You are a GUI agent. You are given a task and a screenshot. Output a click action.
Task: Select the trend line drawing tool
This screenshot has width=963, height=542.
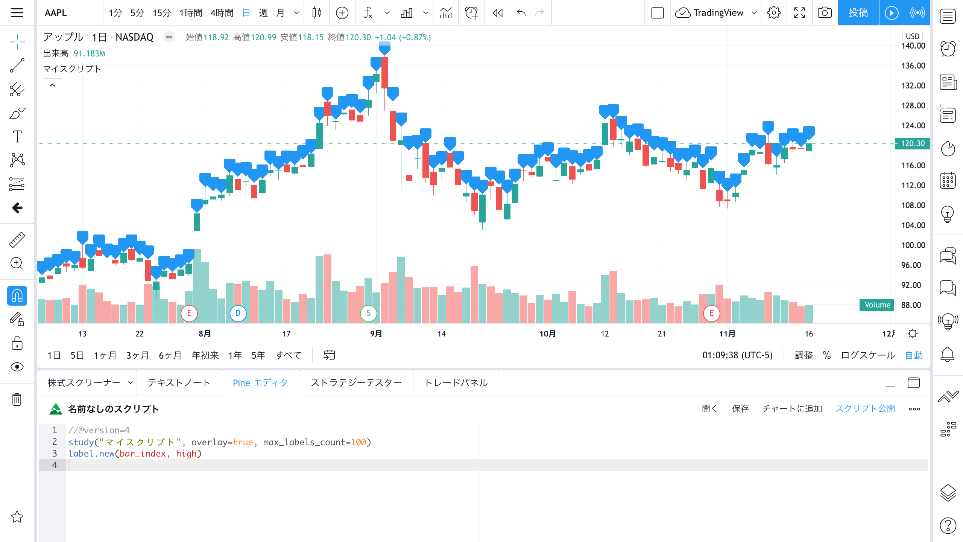(x=17, y=65)
